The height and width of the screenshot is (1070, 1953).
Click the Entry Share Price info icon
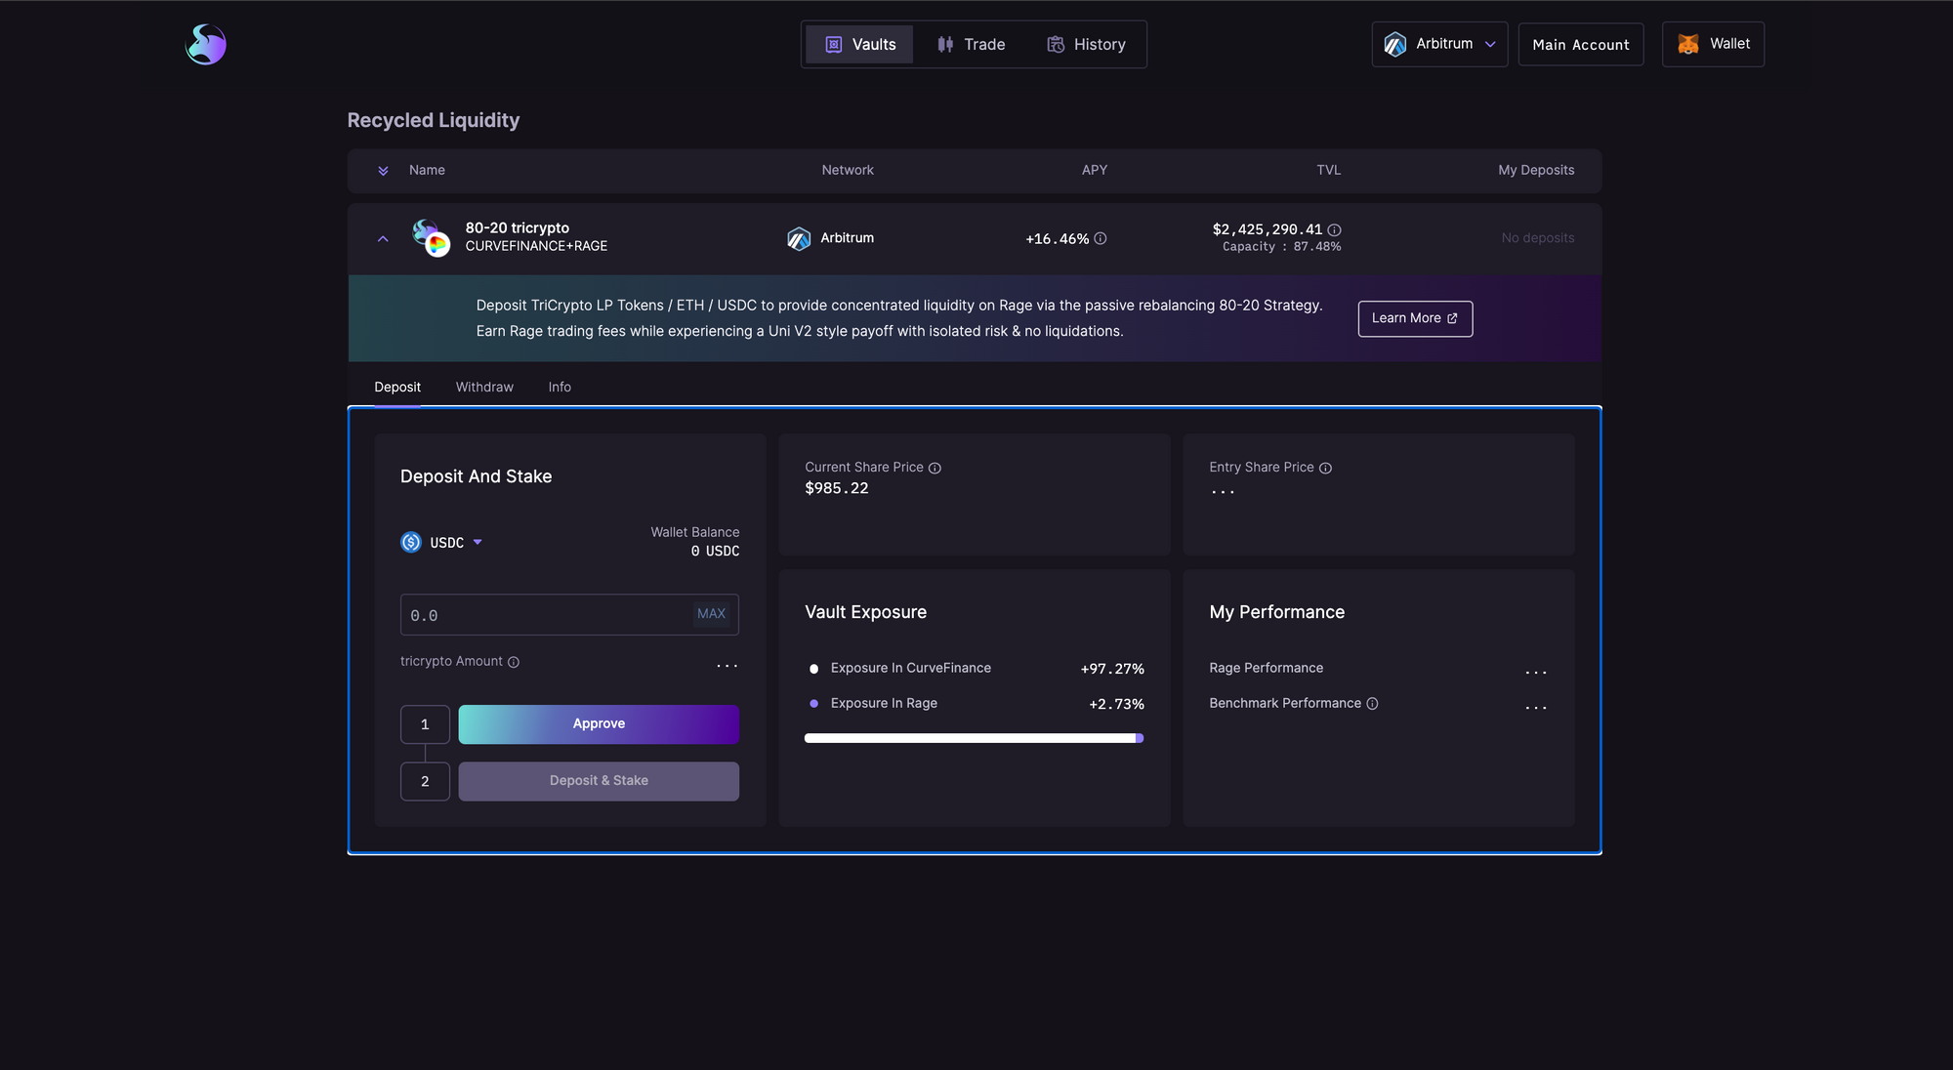click(1325, 468)
